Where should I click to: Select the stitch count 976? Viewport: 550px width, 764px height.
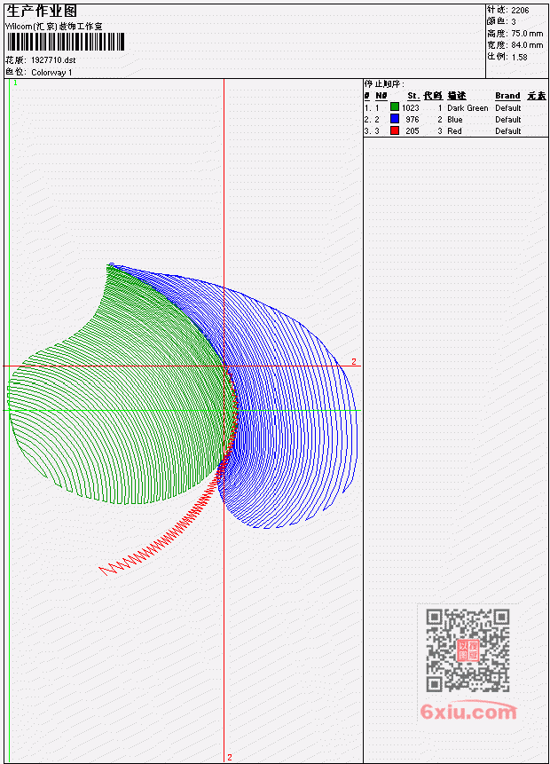pyautogui.click(x=412, y=120)
